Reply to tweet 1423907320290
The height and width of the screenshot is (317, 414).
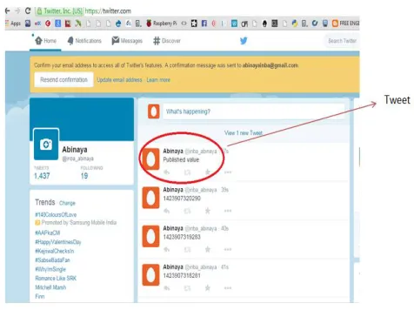[167, 211]
